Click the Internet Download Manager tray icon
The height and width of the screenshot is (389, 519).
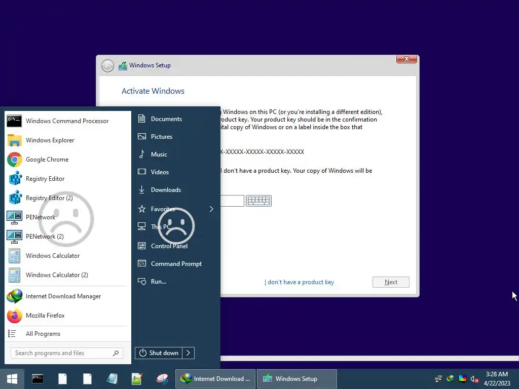click(451, 379)
